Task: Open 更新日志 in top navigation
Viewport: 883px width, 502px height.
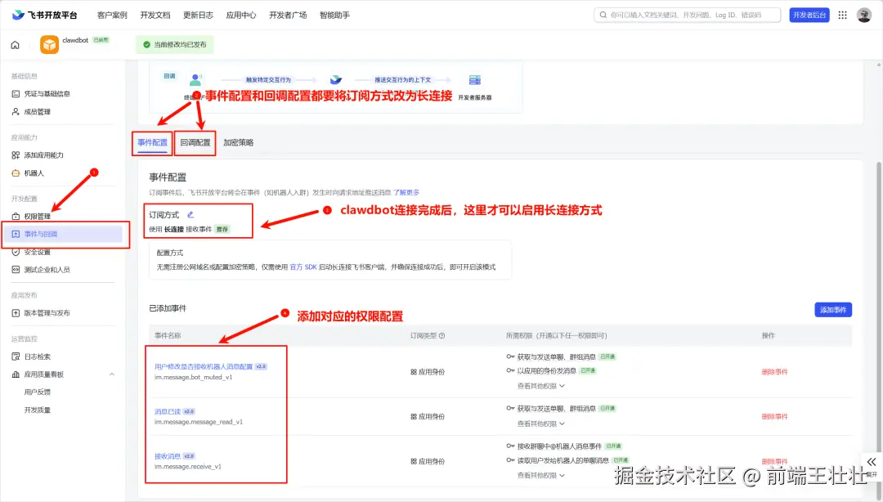Action: (x=198, y=16)
